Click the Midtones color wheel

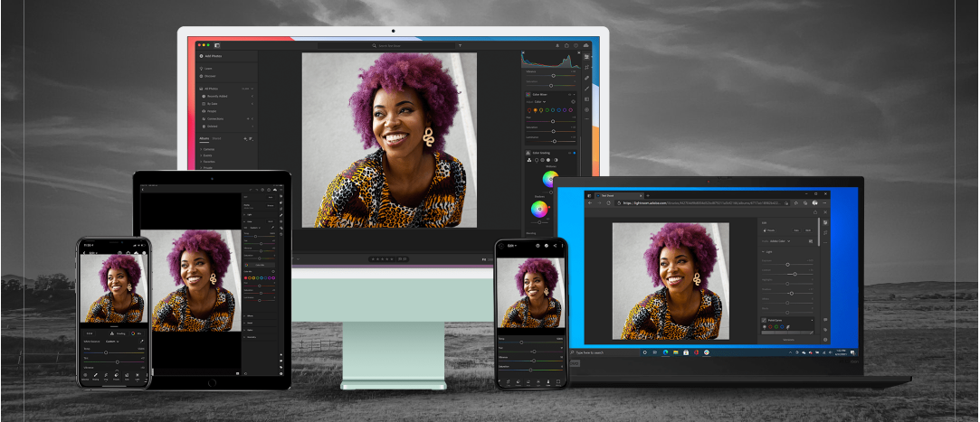(551, 178)
